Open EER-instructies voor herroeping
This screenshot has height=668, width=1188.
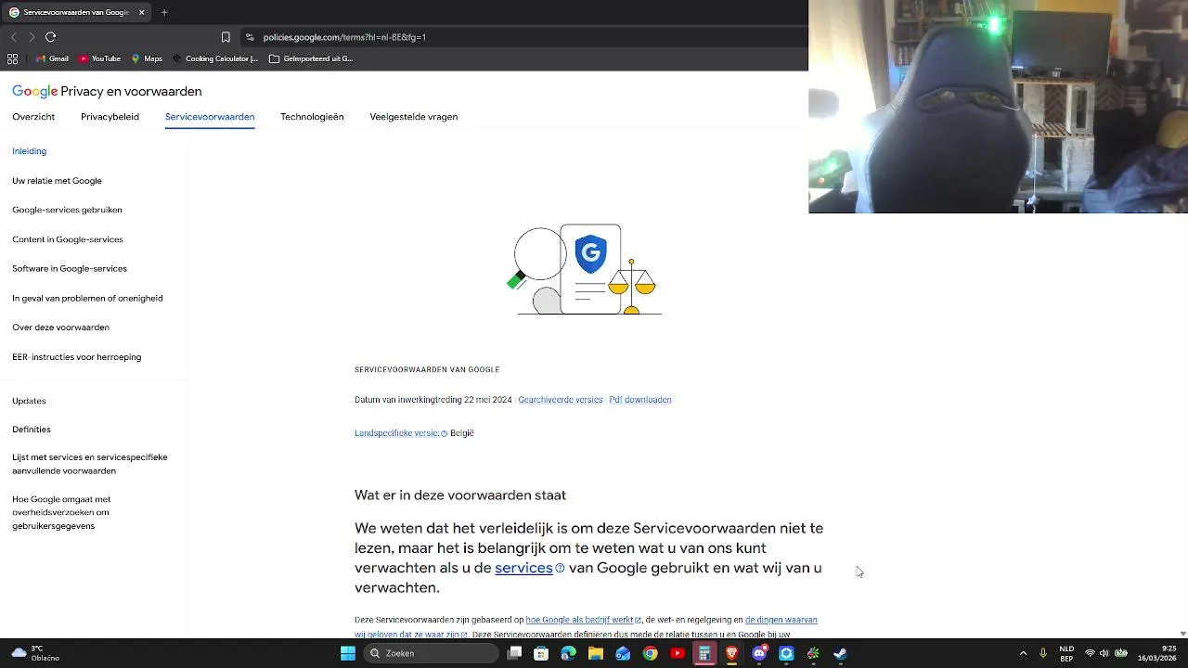tap(77, 357)
